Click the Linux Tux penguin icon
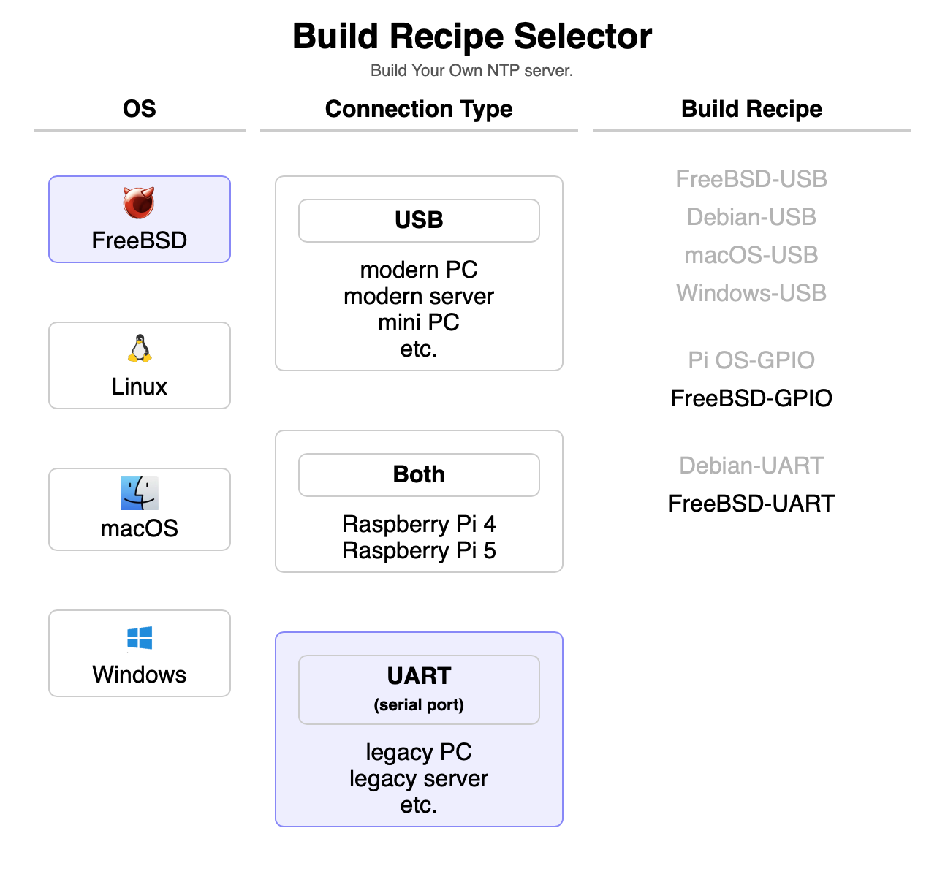 point(139,349)
